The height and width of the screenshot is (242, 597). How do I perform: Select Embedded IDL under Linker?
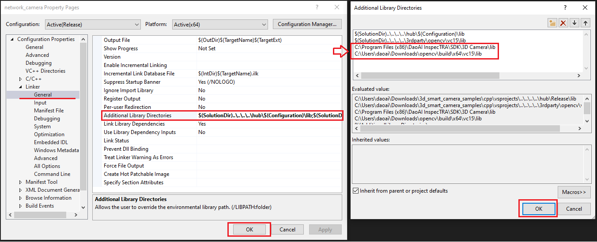(x=51, y=142)
